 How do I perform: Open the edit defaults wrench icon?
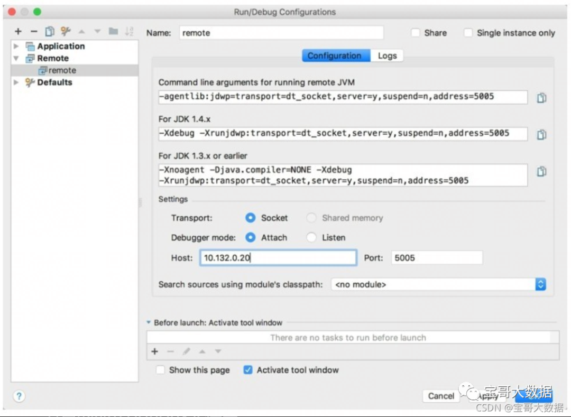point(66,32)
